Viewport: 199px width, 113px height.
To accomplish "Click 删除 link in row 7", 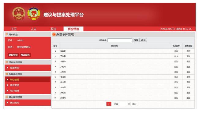I will [188, 82].
